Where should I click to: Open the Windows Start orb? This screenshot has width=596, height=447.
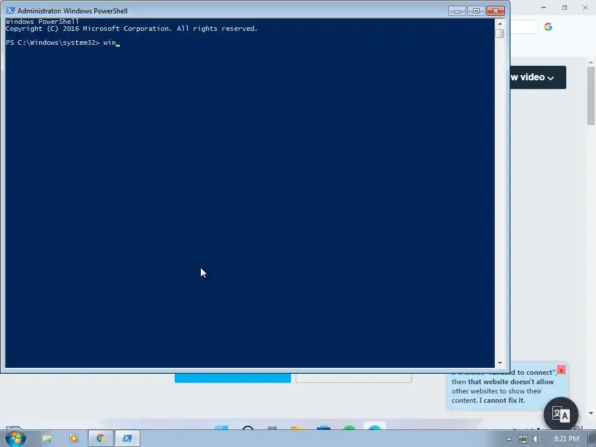15,438
